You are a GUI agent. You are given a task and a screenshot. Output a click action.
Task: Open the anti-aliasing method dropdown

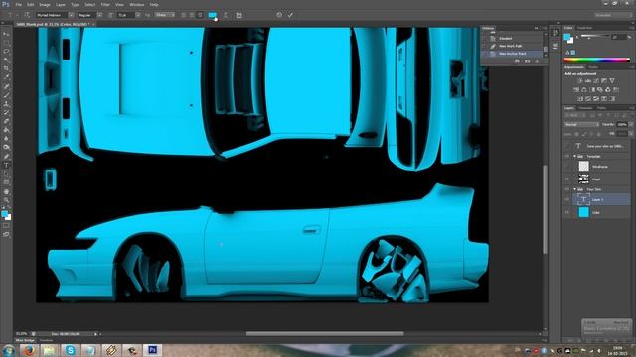tap(165, 15)
